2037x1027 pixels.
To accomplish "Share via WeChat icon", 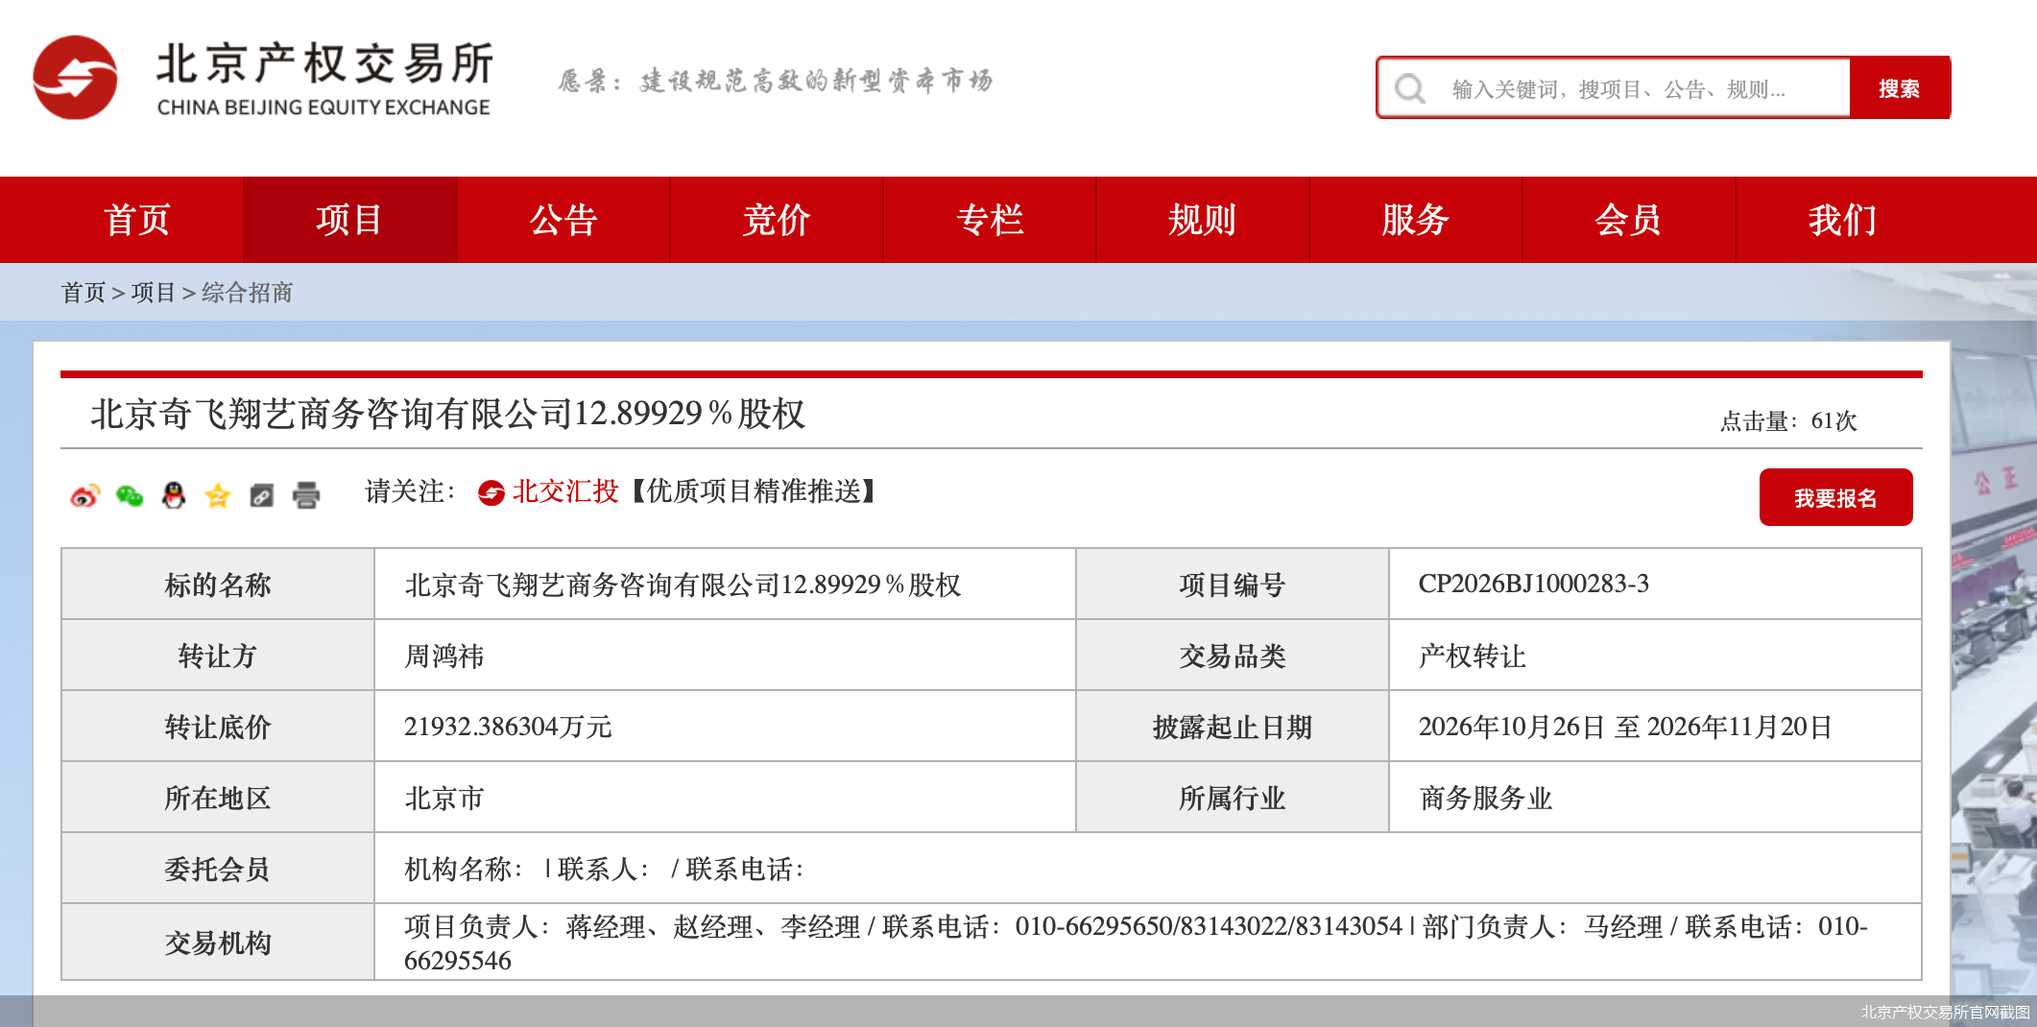I will click(130, 495).
